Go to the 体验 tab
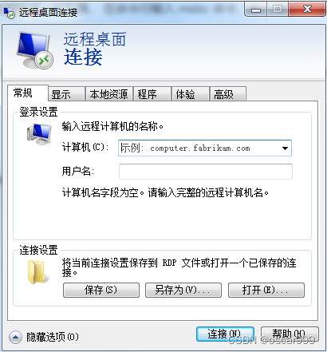Screen dimensions: 327x352 pyautogui.click(x=191, y=94)
